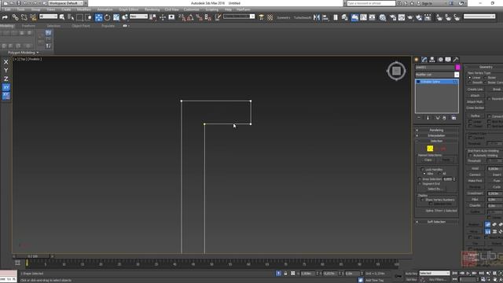This screenshot has width=503, height=283.
Task: Switch to the Create command panel tab
Action: tap(417, 60)
